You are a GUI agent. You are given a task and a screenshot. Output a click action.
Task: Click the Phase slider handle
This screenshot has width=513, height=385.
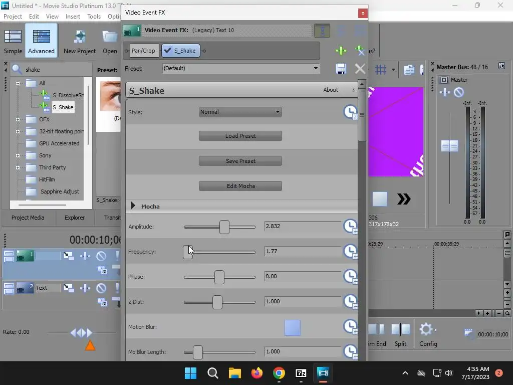click(219, 277)
